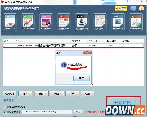
Task: Click the 页面选择 column header
Action: [x=76, y=41]
